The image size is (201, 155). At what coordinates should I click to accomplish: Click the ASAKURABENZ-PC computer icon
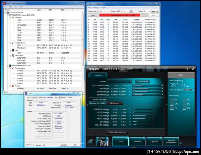[x=8, y=12]
